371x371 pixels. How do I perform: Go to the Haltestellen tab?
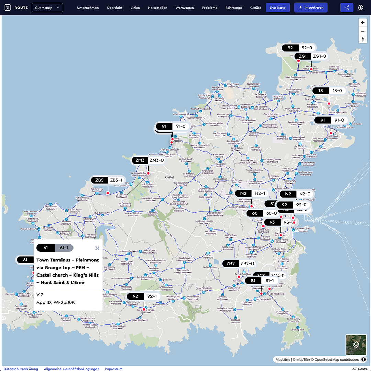[158, 8]
